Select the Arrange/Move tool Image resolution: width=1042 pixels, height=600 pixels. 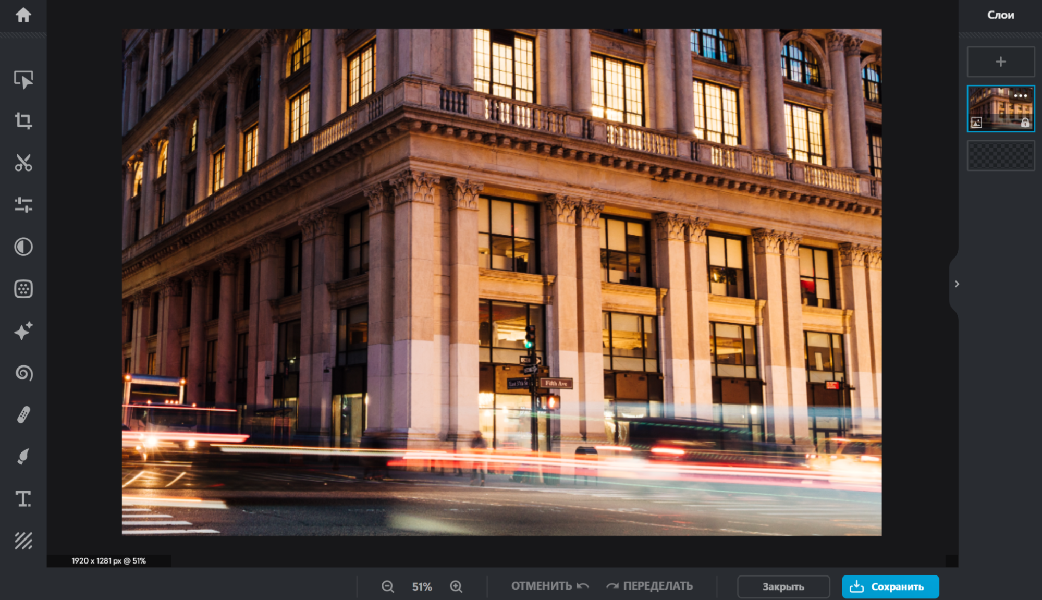[23, 79]
